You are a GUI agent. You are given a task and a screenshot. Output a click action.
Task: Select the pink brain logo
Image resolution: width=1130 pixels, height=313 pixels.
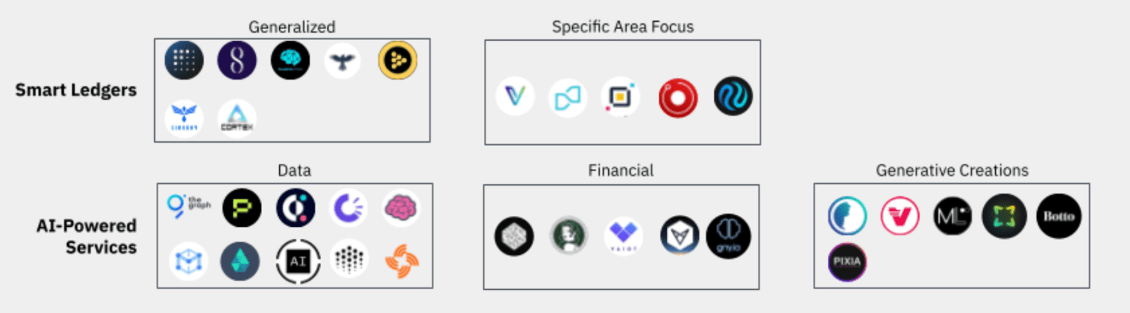click(x=401, y=208)
